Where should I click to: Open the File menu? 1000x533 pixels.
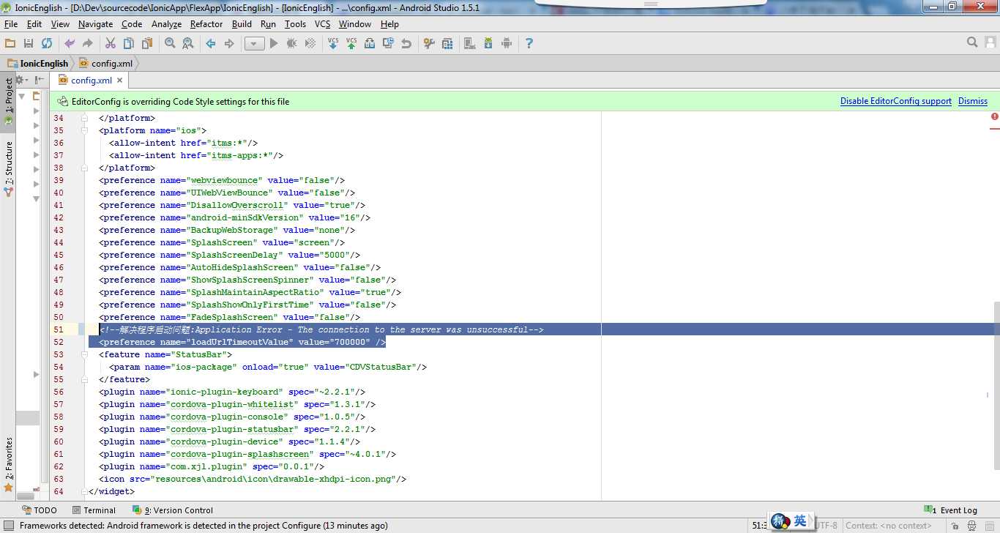(x=10, y=24)
